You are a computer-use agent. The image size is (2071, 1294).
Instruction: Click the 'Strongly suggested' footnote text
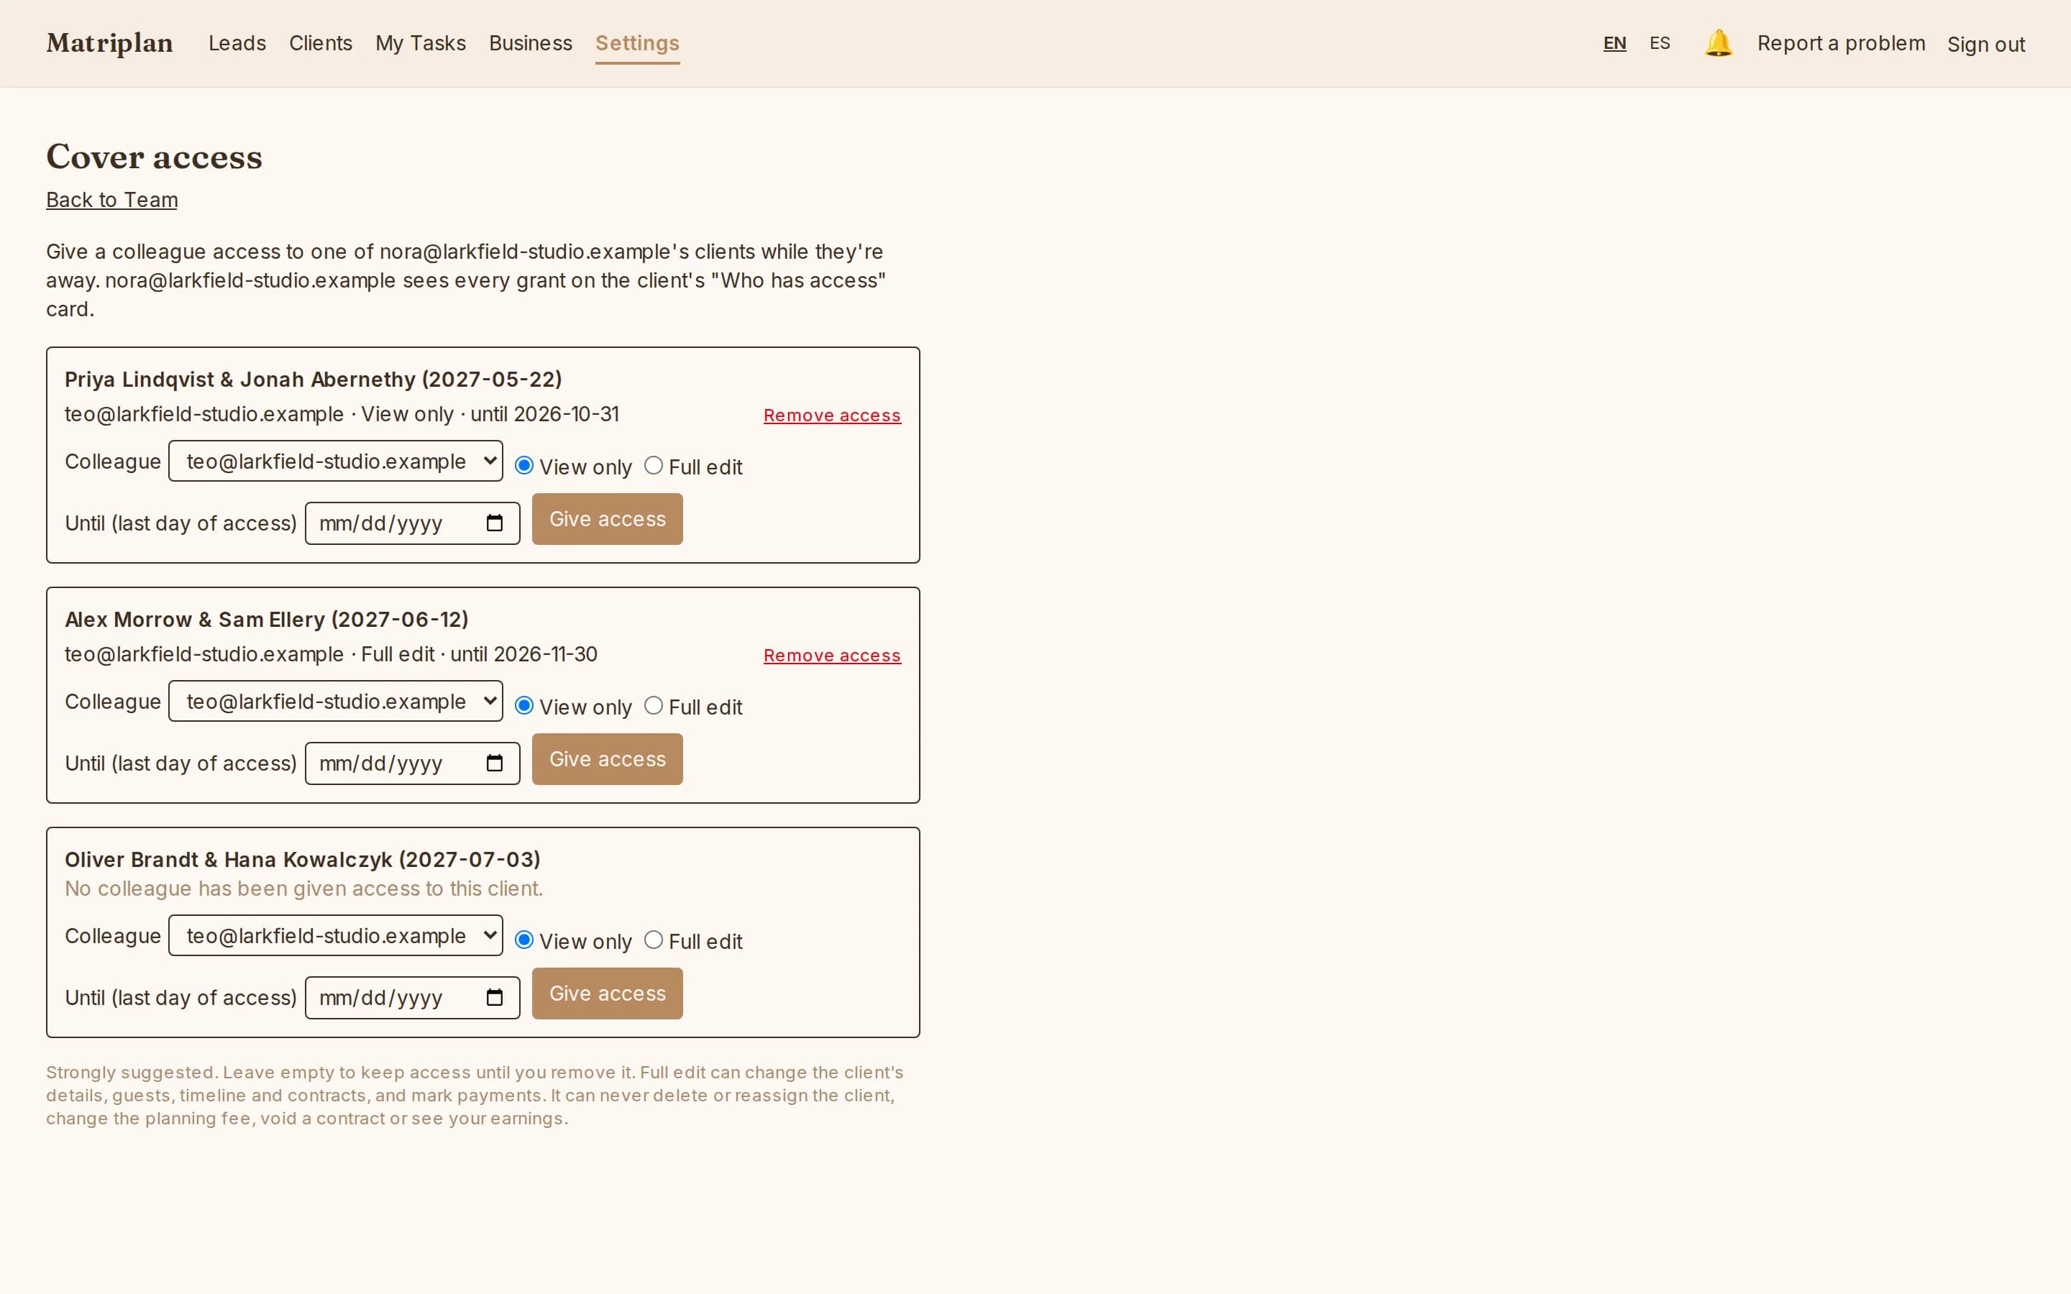tap(475, 1096)
